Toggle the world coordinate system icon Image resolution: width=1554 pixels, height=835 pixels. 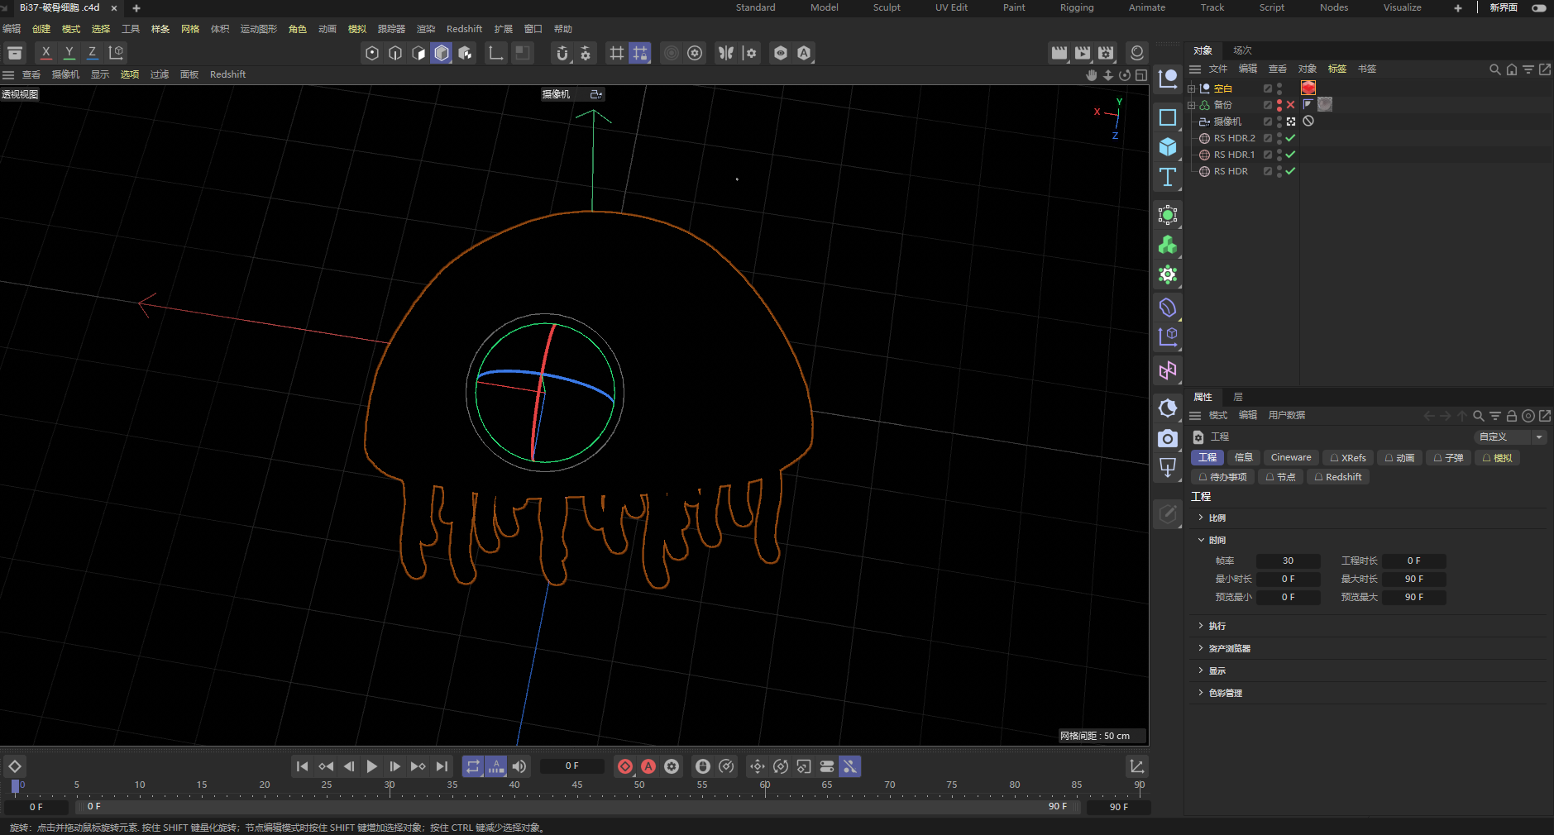tap(116, 53)
